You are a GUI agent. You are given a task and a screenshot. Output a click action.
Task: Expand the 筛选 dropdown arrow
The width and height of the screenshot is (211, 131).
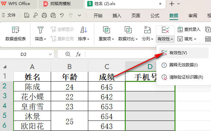[45, 39]
